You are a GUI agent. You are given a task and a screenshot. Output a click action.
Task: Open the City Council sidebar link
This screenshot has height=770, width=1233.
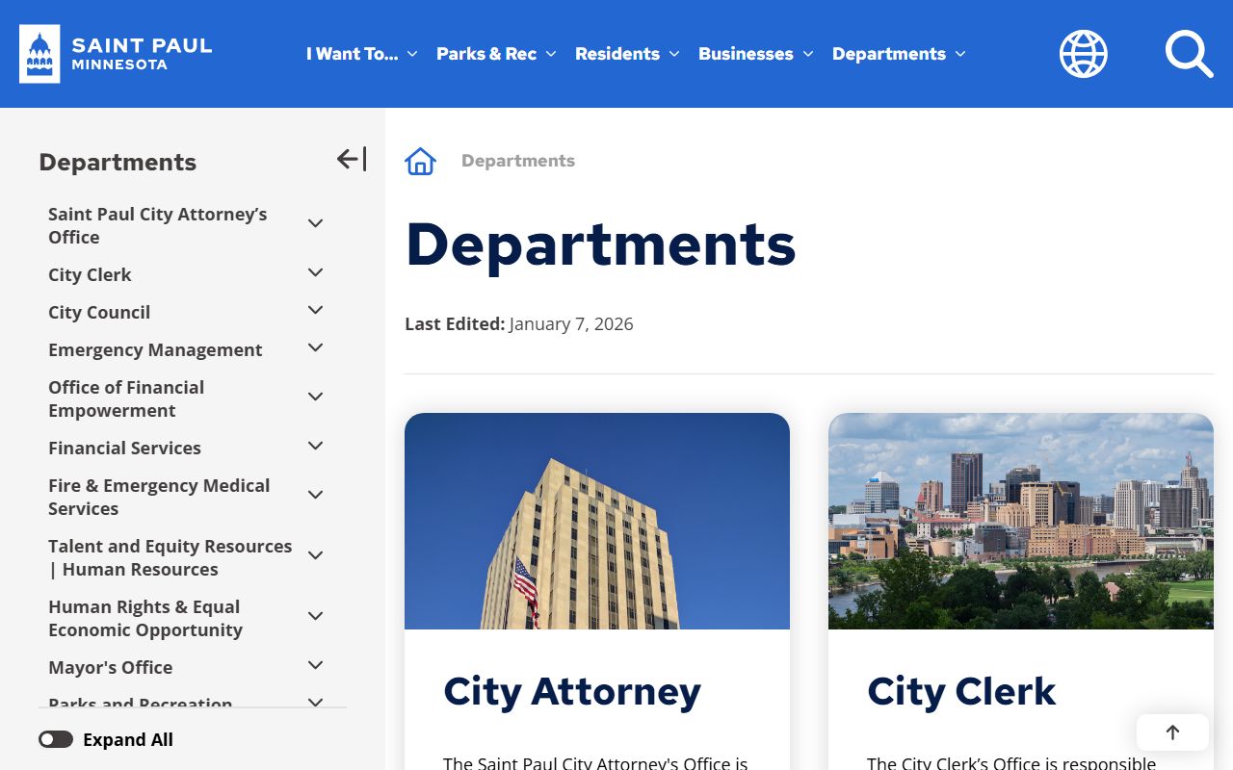99,312
